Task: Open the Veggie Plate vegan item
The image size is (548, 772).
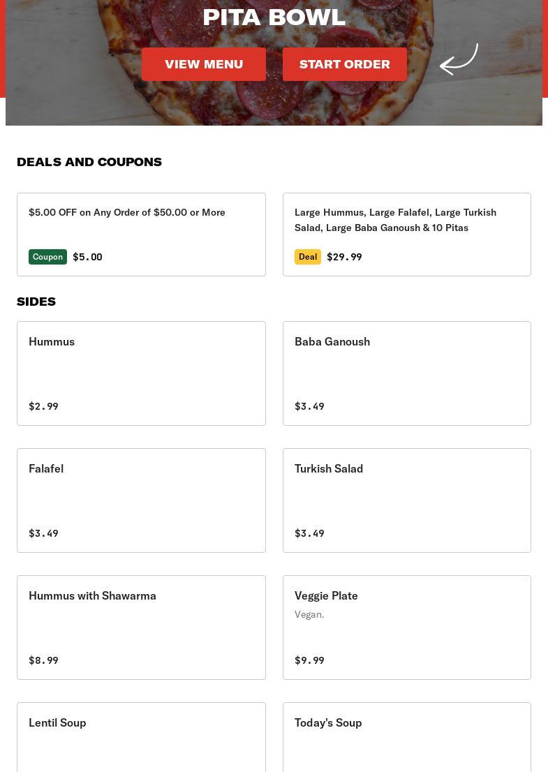Action: point(406,627)
